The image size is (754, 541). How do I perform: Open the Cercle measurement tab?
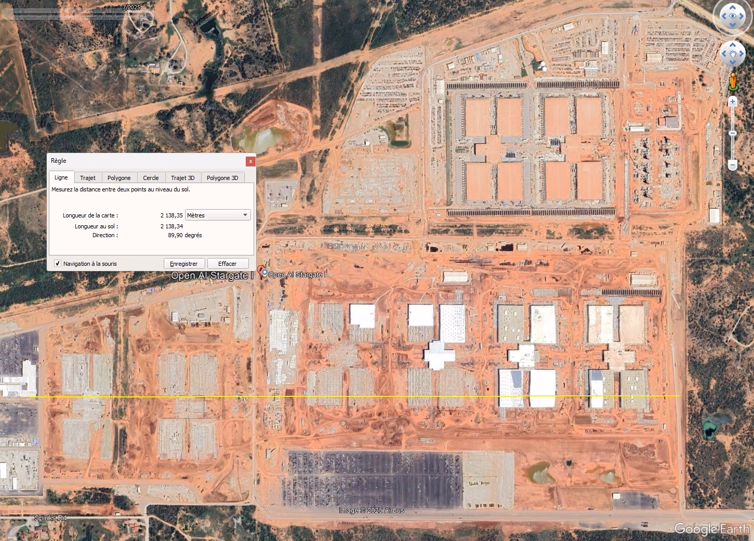[151, 178]
